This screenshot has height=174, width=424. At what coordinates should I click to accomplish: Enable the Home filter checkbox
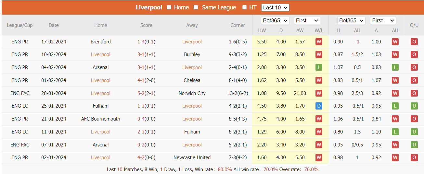[169, 7]
